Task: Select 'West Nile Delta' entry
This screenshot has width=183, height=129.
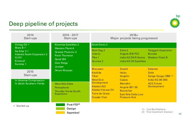Action: click(x=64, y=84)
